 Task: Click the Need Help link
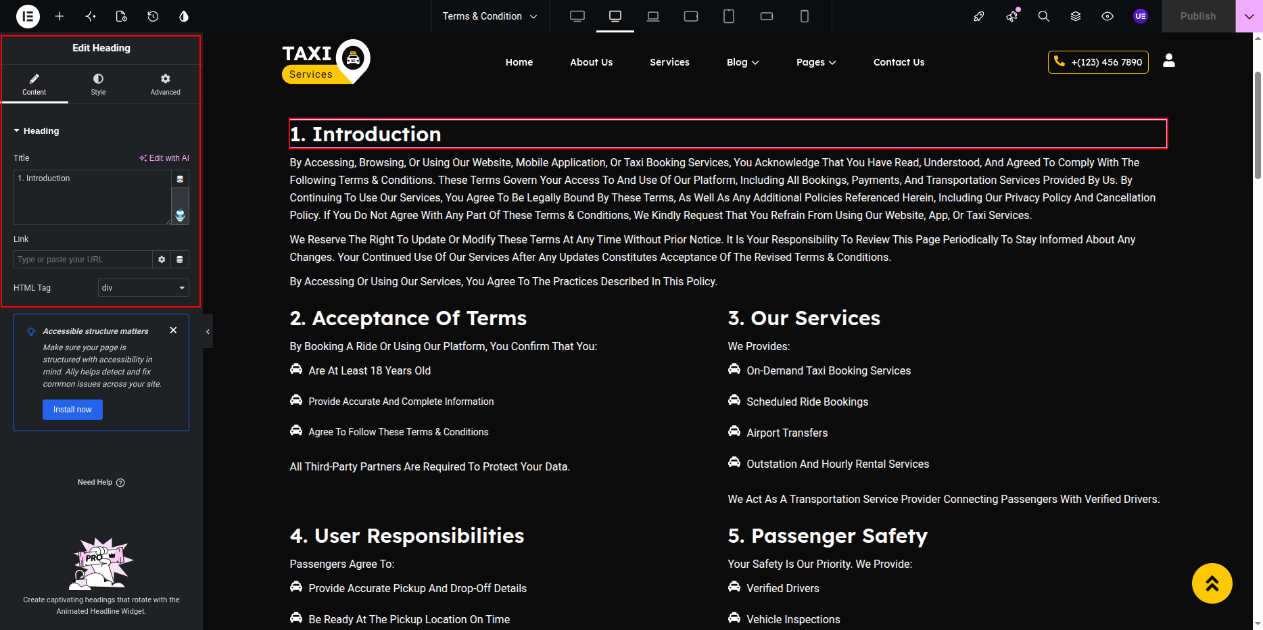(x=101, y=483)
